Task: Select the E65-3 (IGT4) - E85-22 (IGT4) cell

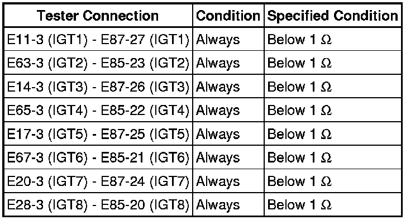Action: tap(98, 110)
